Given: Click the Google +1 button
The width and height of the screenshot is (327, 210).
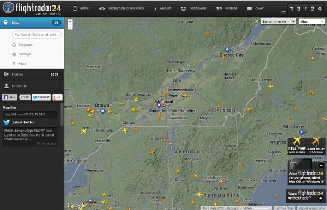Looking at the screenshot, I should click(x=57, y=97).
